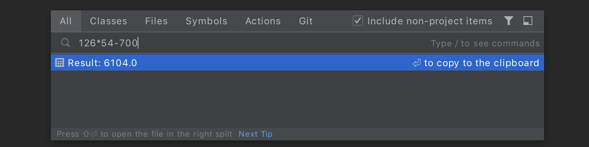Select the Symbols tab
This screenshot has height=147, width=589.
207,21
